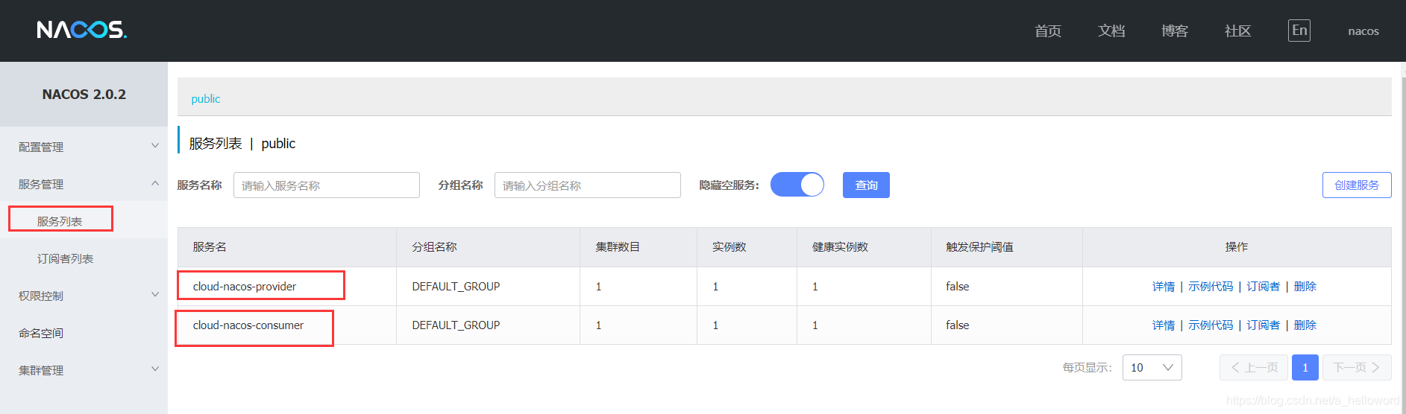The image size is (1406, 414).
Task: Open 社区 in the top navigation
Action: [x=1238, y=31]
